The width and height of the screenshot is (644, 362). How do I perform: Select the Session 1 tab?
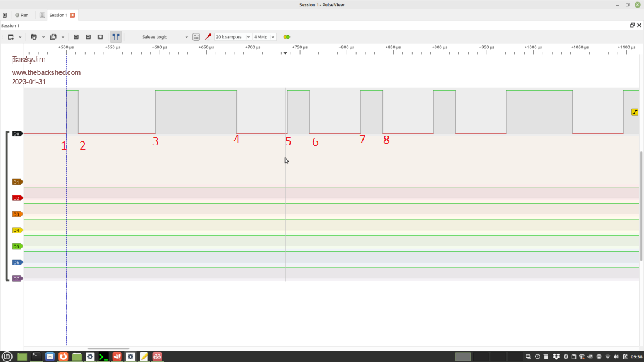57,15
